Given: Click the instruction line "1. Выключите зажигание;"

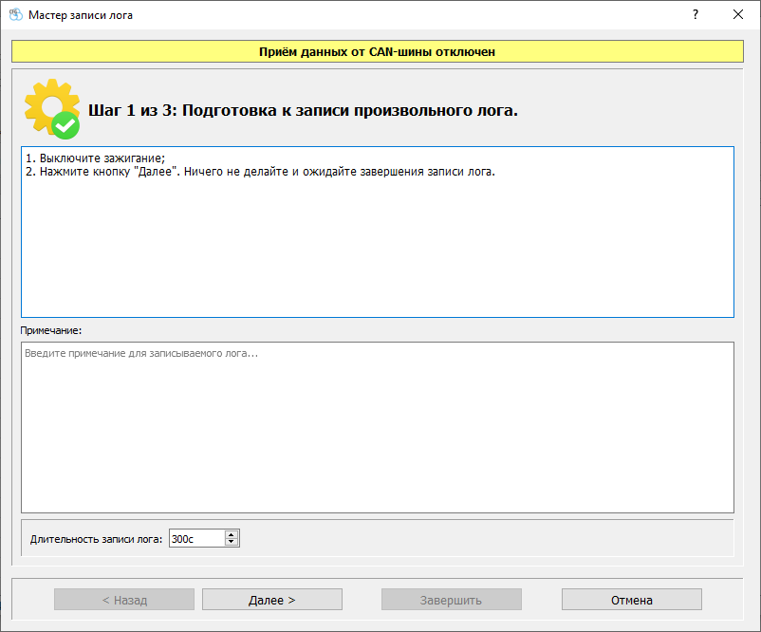Looking at the screenshot, I should [95, 158].
